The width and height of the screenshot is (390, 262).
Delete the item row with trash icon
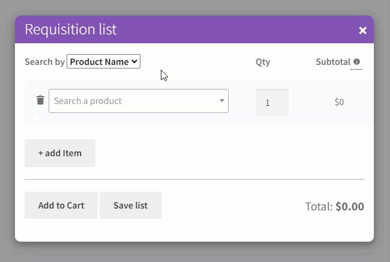coord(40,100)
